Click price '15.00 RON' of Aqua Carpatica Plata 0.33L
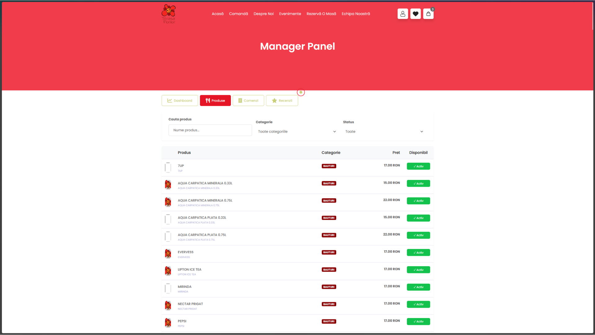595x335 pixels. (x=391, y=217)
